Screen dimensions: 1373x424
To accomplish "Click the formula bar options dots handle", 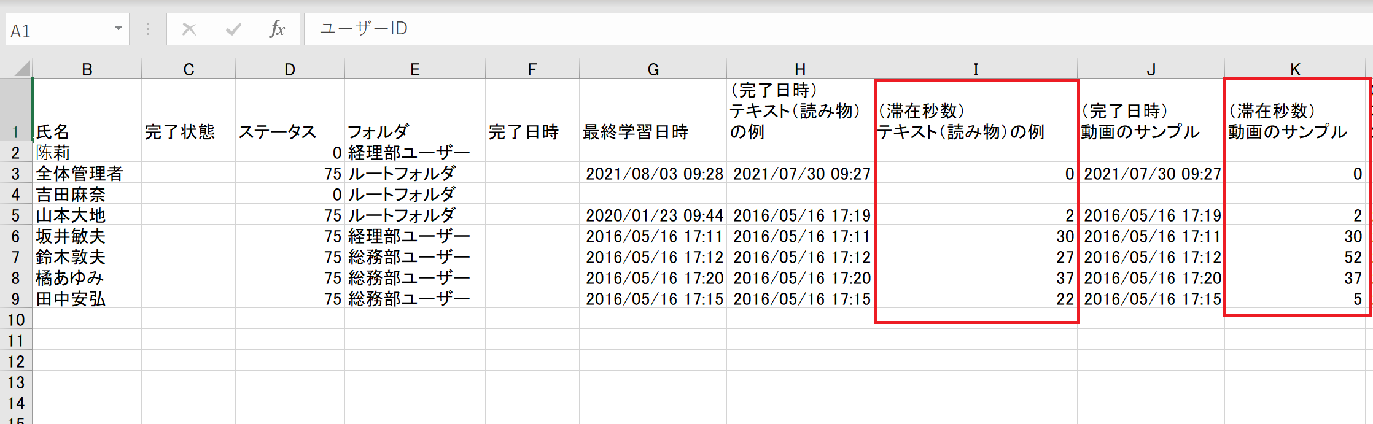I will point(148,29).
